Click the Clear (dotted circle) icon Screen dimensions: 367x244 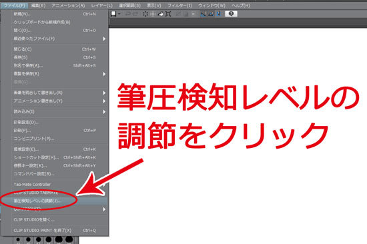tap(145, 14)
